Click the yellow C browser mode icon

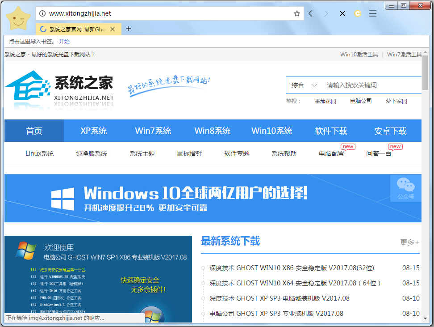coord(357,13)
